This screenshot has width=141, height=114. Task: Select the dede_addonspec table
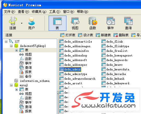73,65
